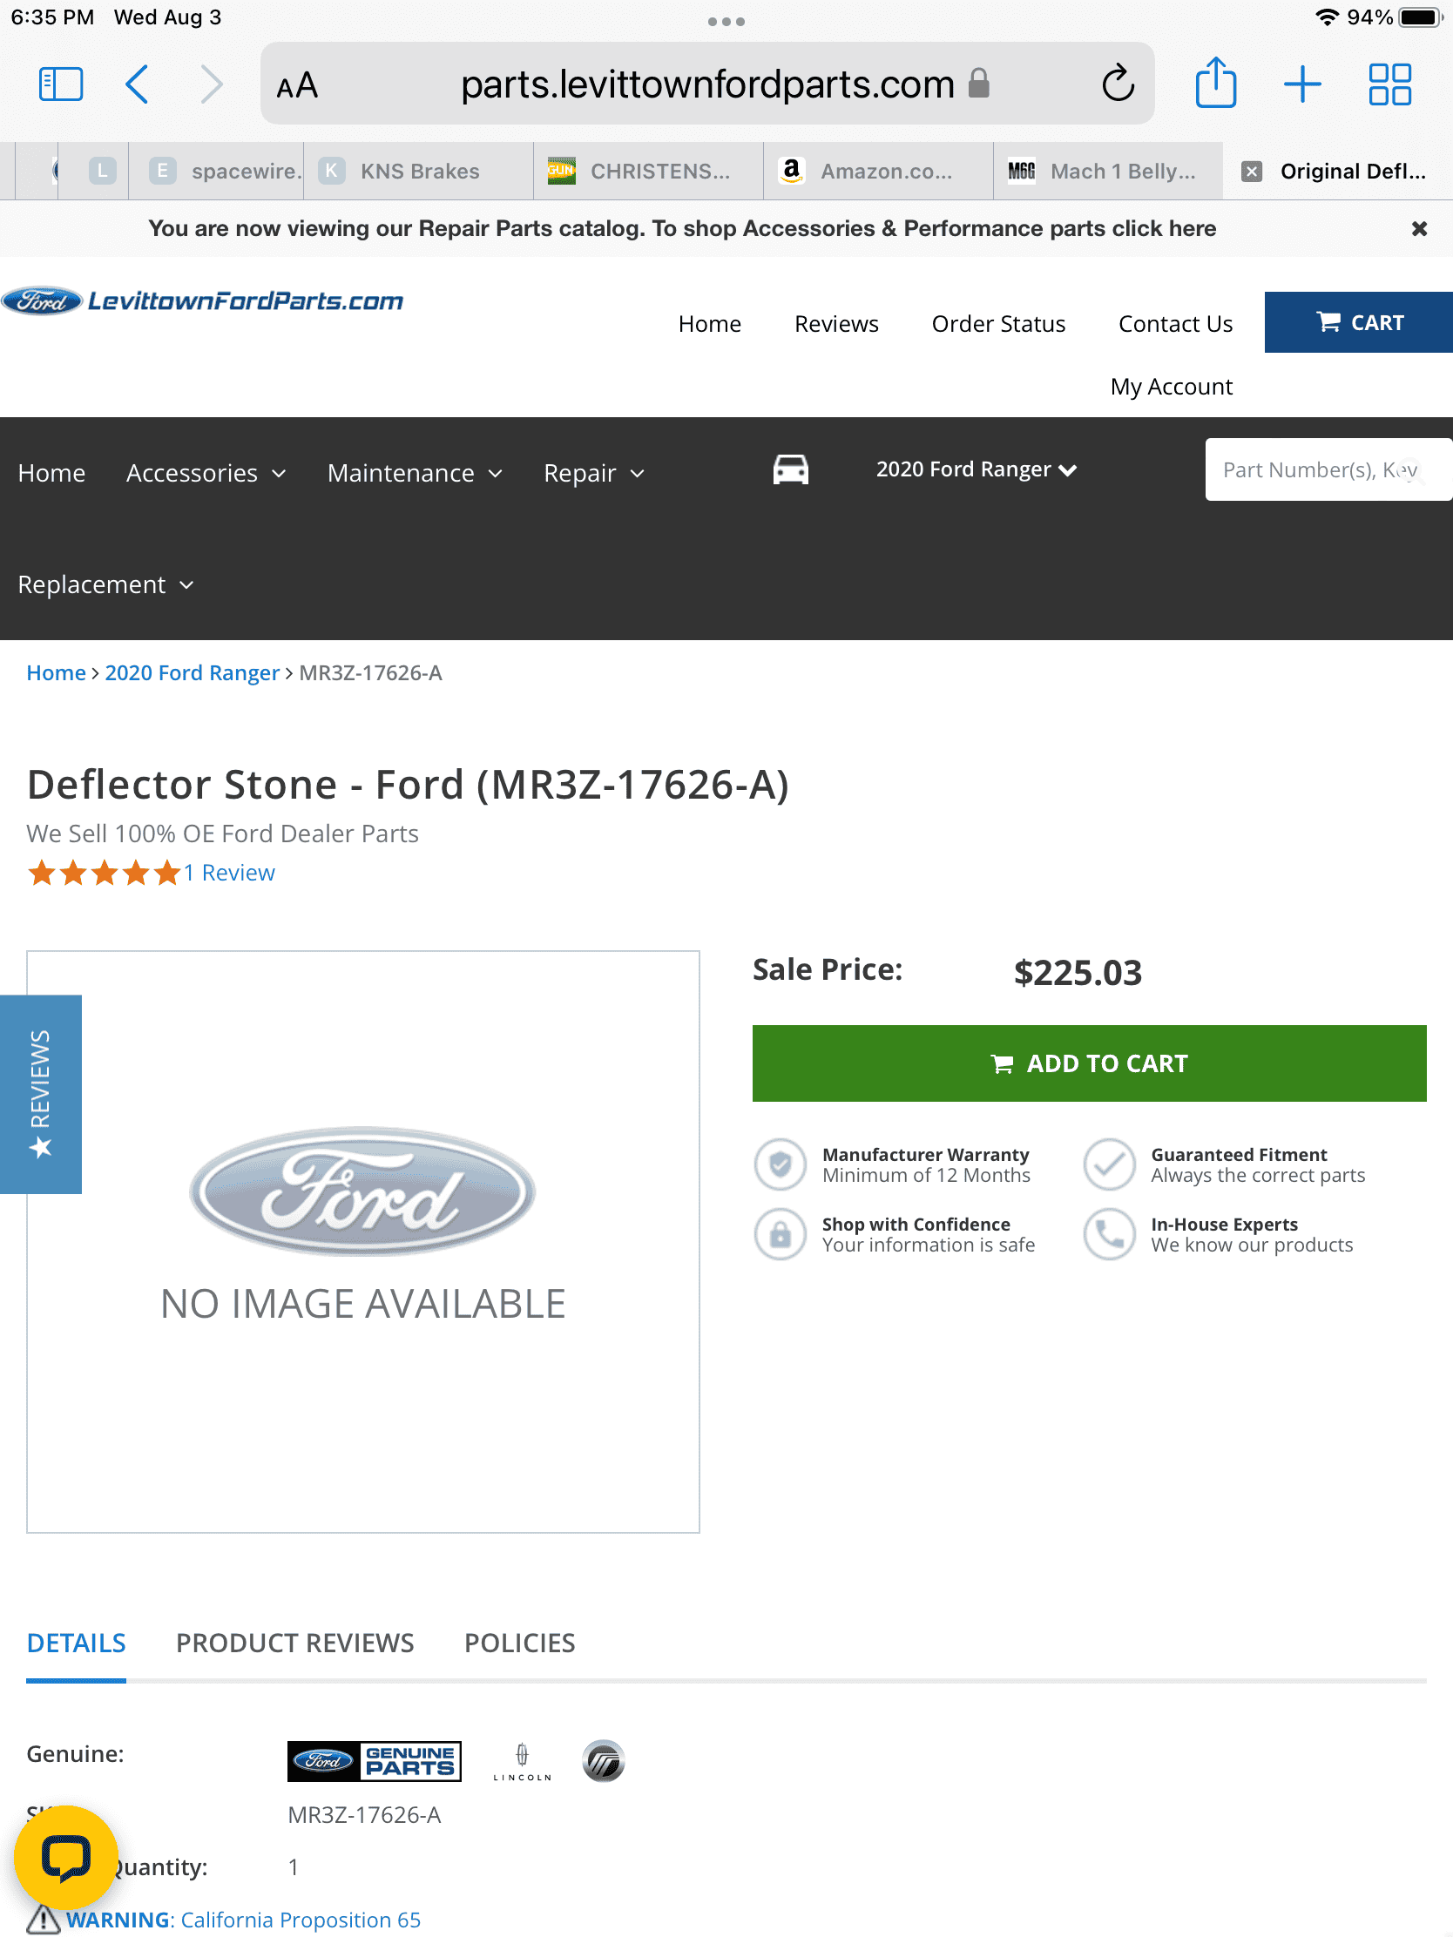Click the 2020 Ford Ranger breadcrumb

(192, 672)
